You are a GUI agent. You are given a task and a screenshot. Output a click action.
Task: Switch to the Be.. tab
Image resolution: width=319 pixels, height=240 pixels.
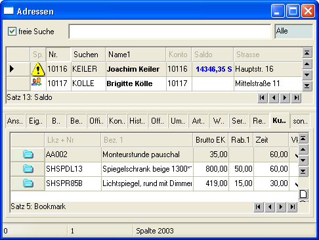76,121
